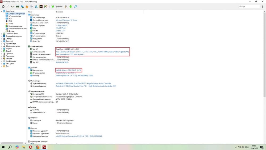266x150 pixels.
Task: Click the Придбати purchase button
Action: tap(57, 6)
